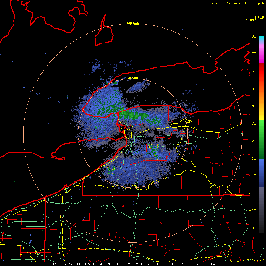Screen dimensions: 266x266
Task: Click the 20 value on the dBZ scale
Action: [254, 141]
